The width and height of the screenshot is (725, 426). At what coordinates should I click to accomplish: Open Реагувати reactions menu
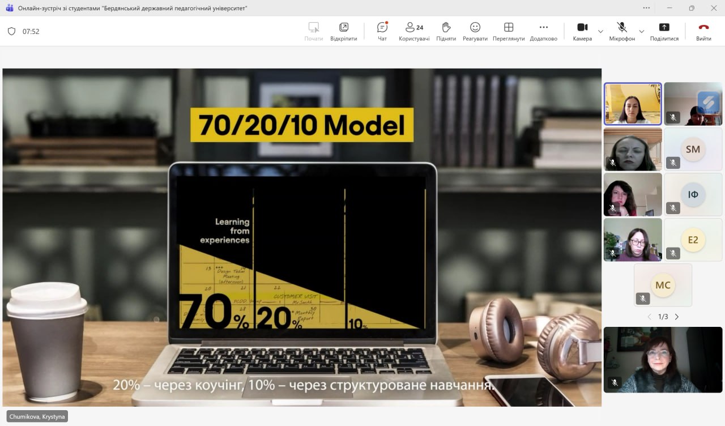(x=475, y=31)
